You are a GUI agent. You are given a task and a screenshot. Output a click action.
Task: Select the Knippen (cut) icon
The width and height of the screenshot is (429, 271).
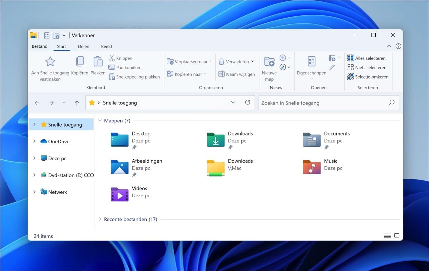[111, 58]
